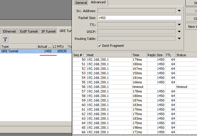Expand the DSCP dropdown arrow

(179, 31)
